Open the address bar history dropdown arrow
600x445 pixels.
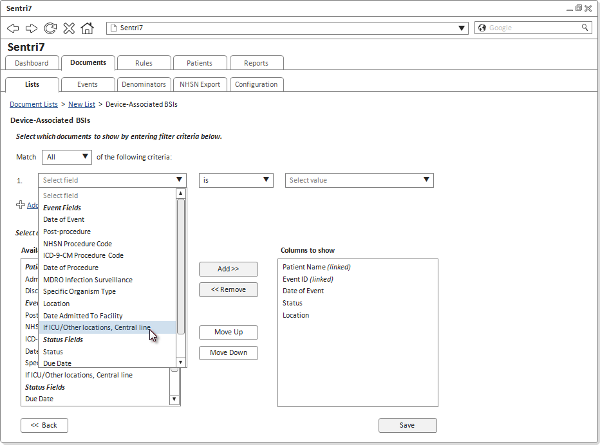pyautogui.click(x=462, y=28)
